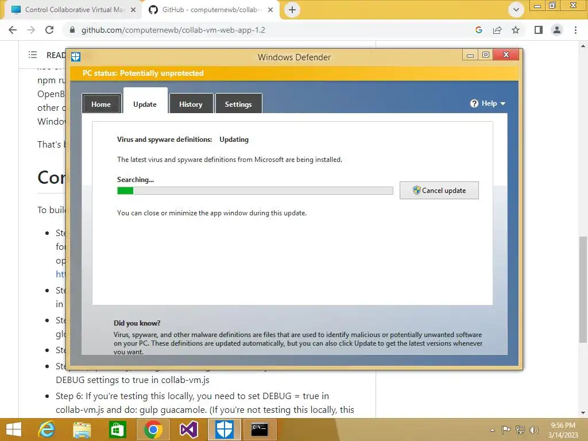Open Windows Store from taskbar
Screen dimensions: 588x441
tap(117, 430)
